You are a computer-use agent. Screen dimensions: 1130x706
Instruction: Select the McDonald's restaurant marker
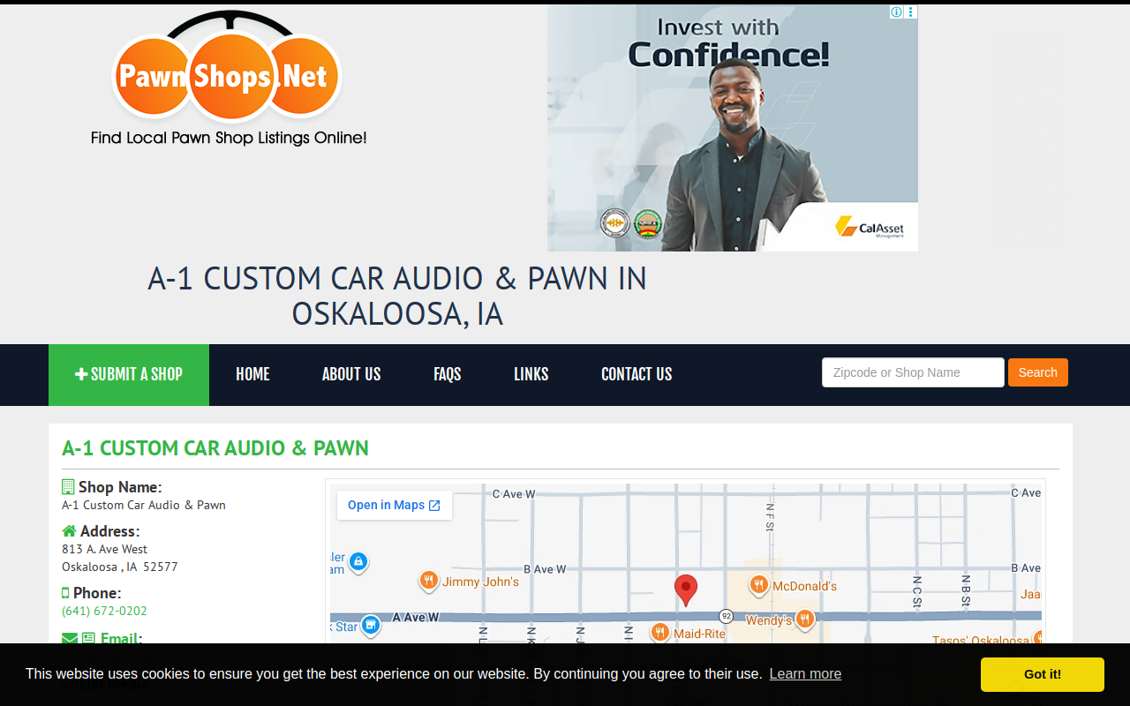[x=758, y=585]
